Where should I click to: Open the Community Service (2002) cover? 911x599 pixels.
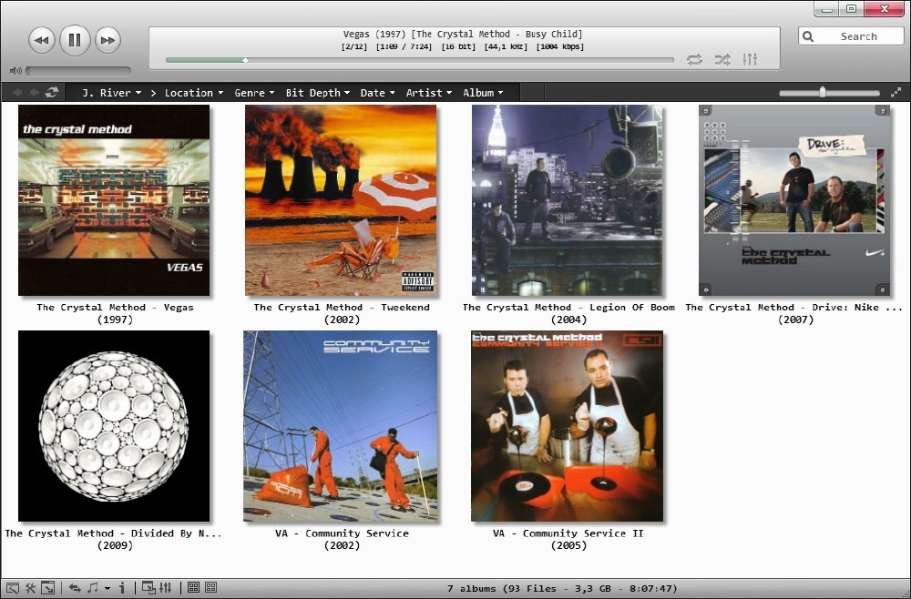pos(341,426)
